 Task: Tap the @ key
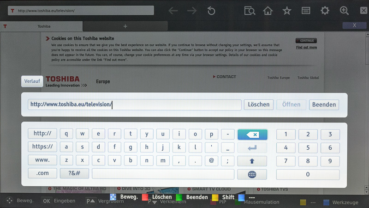pyautogui.click(x=211, y=160)
